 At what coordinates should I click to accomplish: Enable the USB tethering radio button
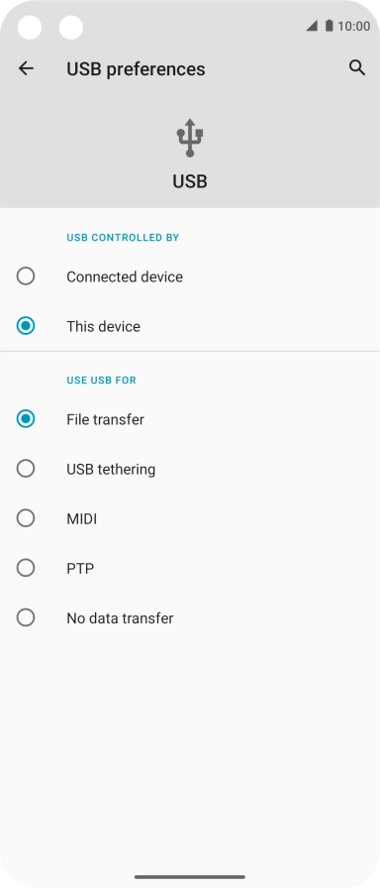26,469
